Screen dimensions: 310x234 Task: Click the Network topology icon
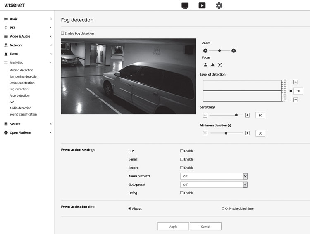tap(6, 45)
